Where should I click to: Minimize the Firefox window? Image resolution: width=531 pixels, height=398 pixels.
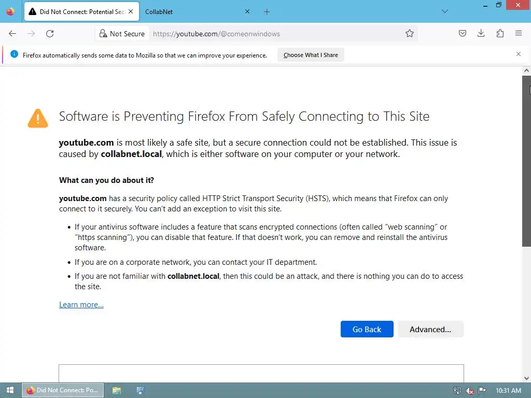485,5
